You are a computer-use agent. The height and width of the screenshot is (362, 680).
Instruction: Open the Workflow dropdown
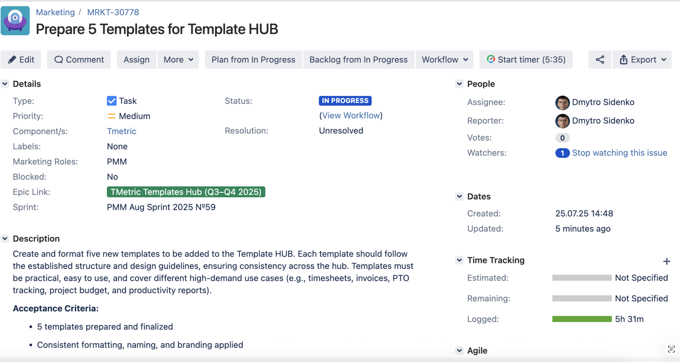click(444, 60)
